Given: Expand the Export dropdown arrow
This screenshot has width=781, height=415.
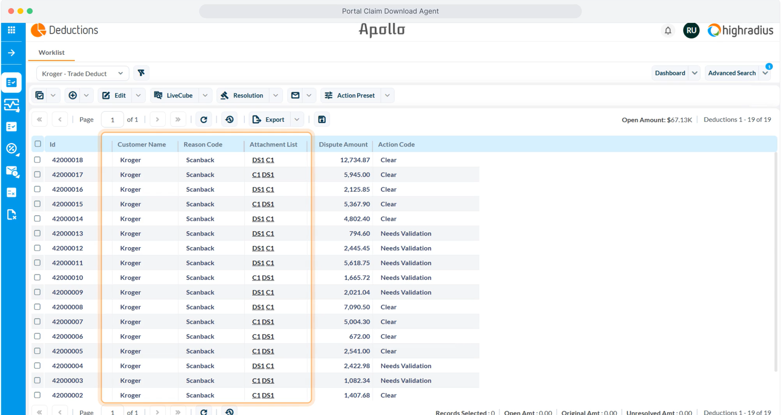Looking at the screenshot, I should tap(297, 119).
